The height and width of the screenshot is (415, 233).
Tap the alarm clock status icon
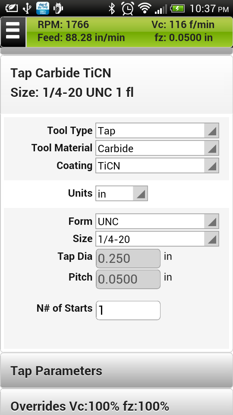(x=128, y=9)
